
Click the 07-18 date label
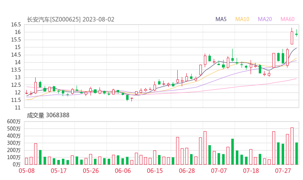coord(251,171)
